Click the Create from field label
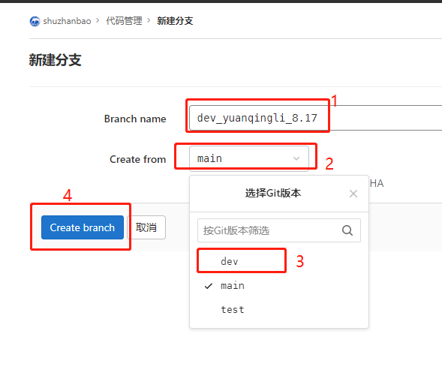442x370 pixels. [137, 159]
